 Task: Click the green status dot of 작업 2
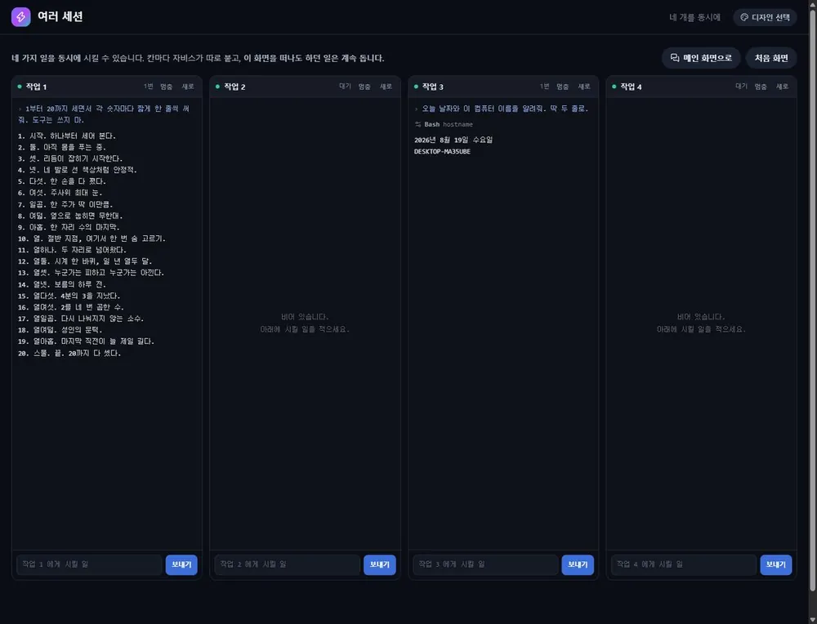pos(218,87)
